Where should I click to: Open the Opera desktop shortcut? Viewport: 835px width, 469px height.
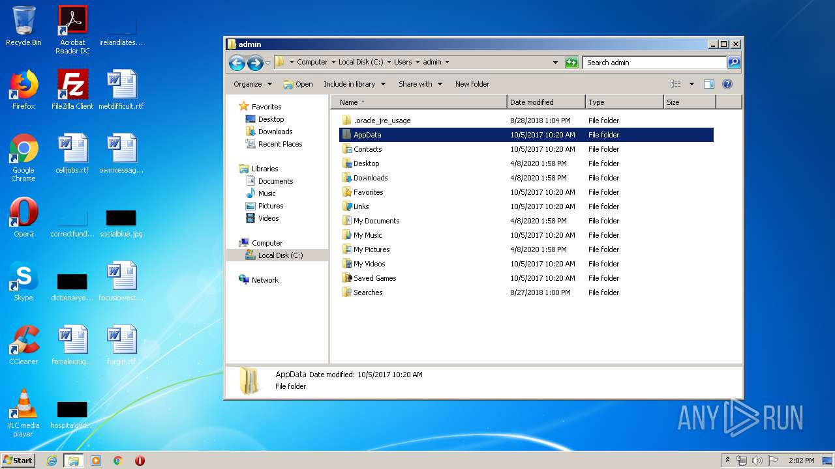coord(23,218)
